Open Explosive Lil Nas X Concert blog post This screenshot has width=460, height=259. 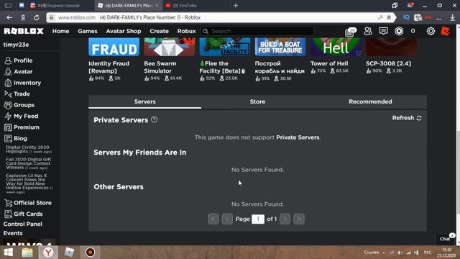[x=29, y=183]
